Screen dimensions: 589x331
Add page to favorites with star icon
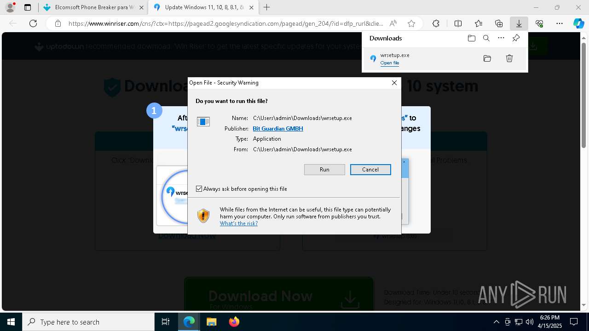coord(411,23)
